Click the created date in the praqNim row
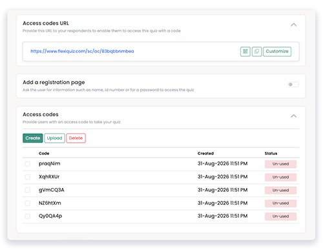Image resolution: width=323 pixels, height=250 pixels. pyautogui.click(x=223, y=163)
